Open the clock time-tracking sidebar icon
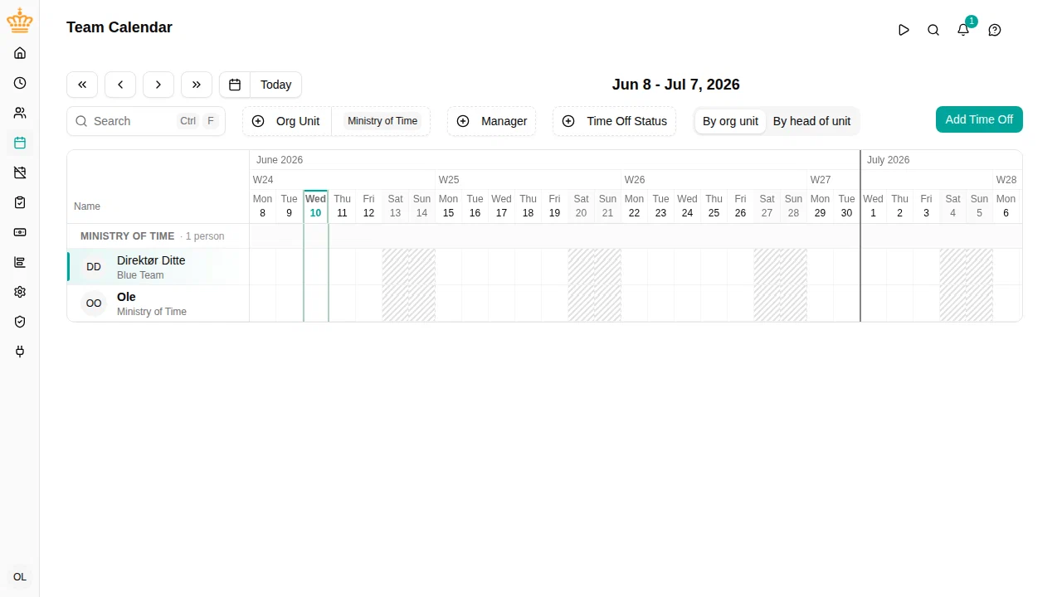1062x597 pixels. pos(20,83)
